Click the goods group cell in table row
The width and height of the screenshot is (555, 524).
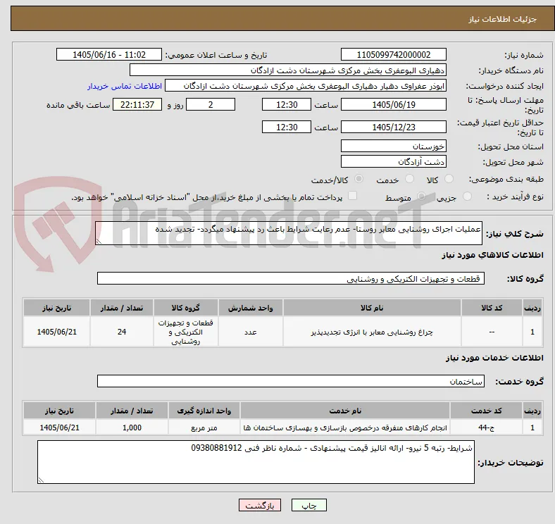click(185, 332)
